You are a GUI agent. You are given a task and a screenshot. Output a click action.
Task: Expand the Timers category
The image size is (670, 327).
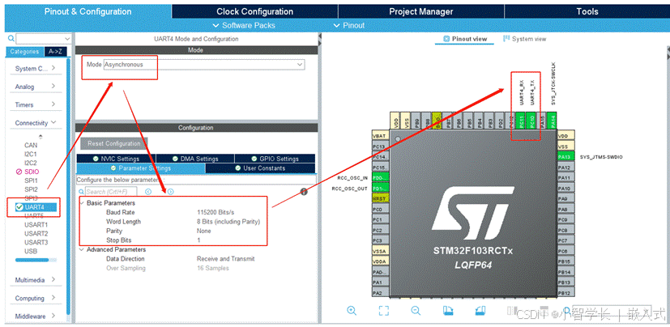pos(35,104)
